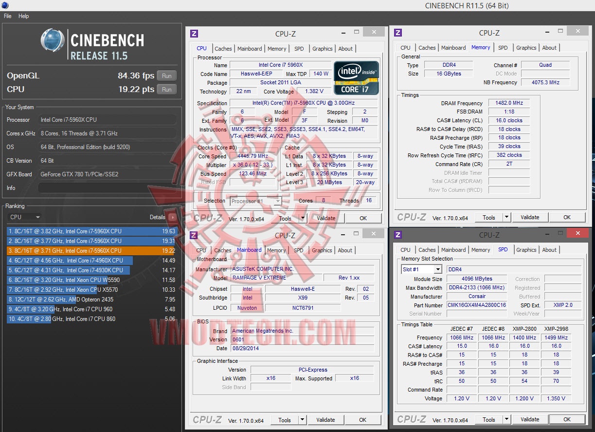This screenshot has height=432, width=595.
Task: Click Validate in SPD window
Action: coord(530,419)
